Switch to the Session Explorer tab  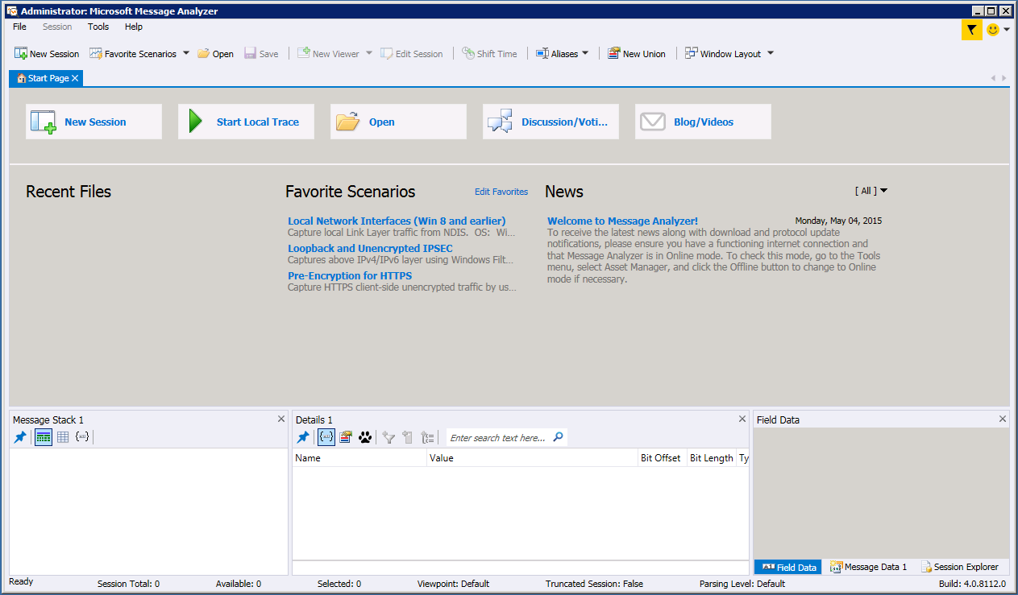pyautogui.click(x=959, y=567)
